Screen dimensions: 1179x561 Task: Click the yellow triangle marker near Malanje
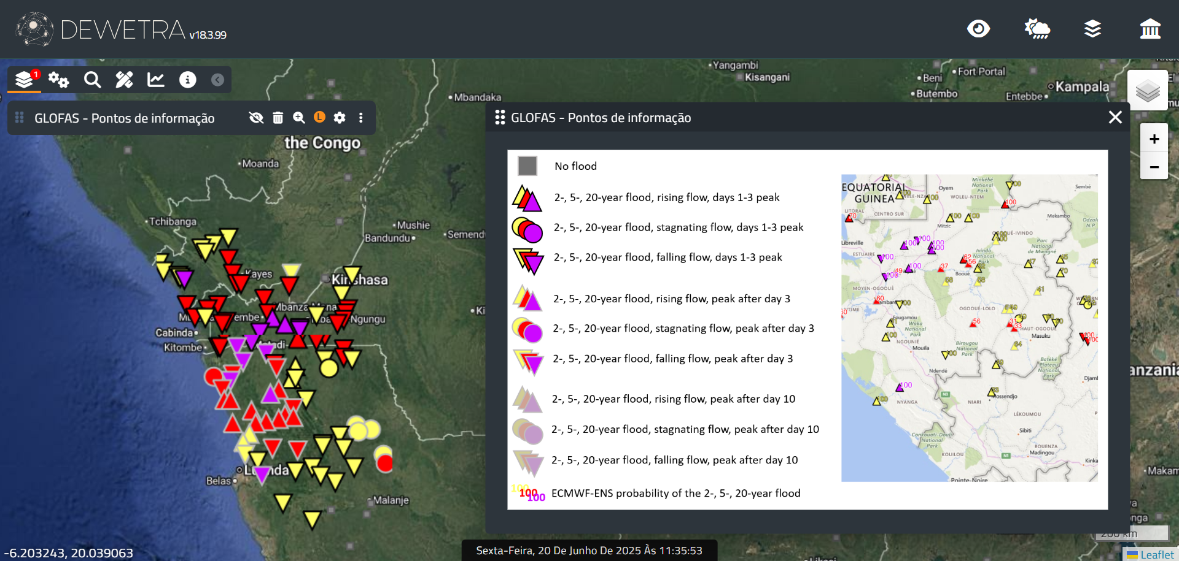point(312,521)
